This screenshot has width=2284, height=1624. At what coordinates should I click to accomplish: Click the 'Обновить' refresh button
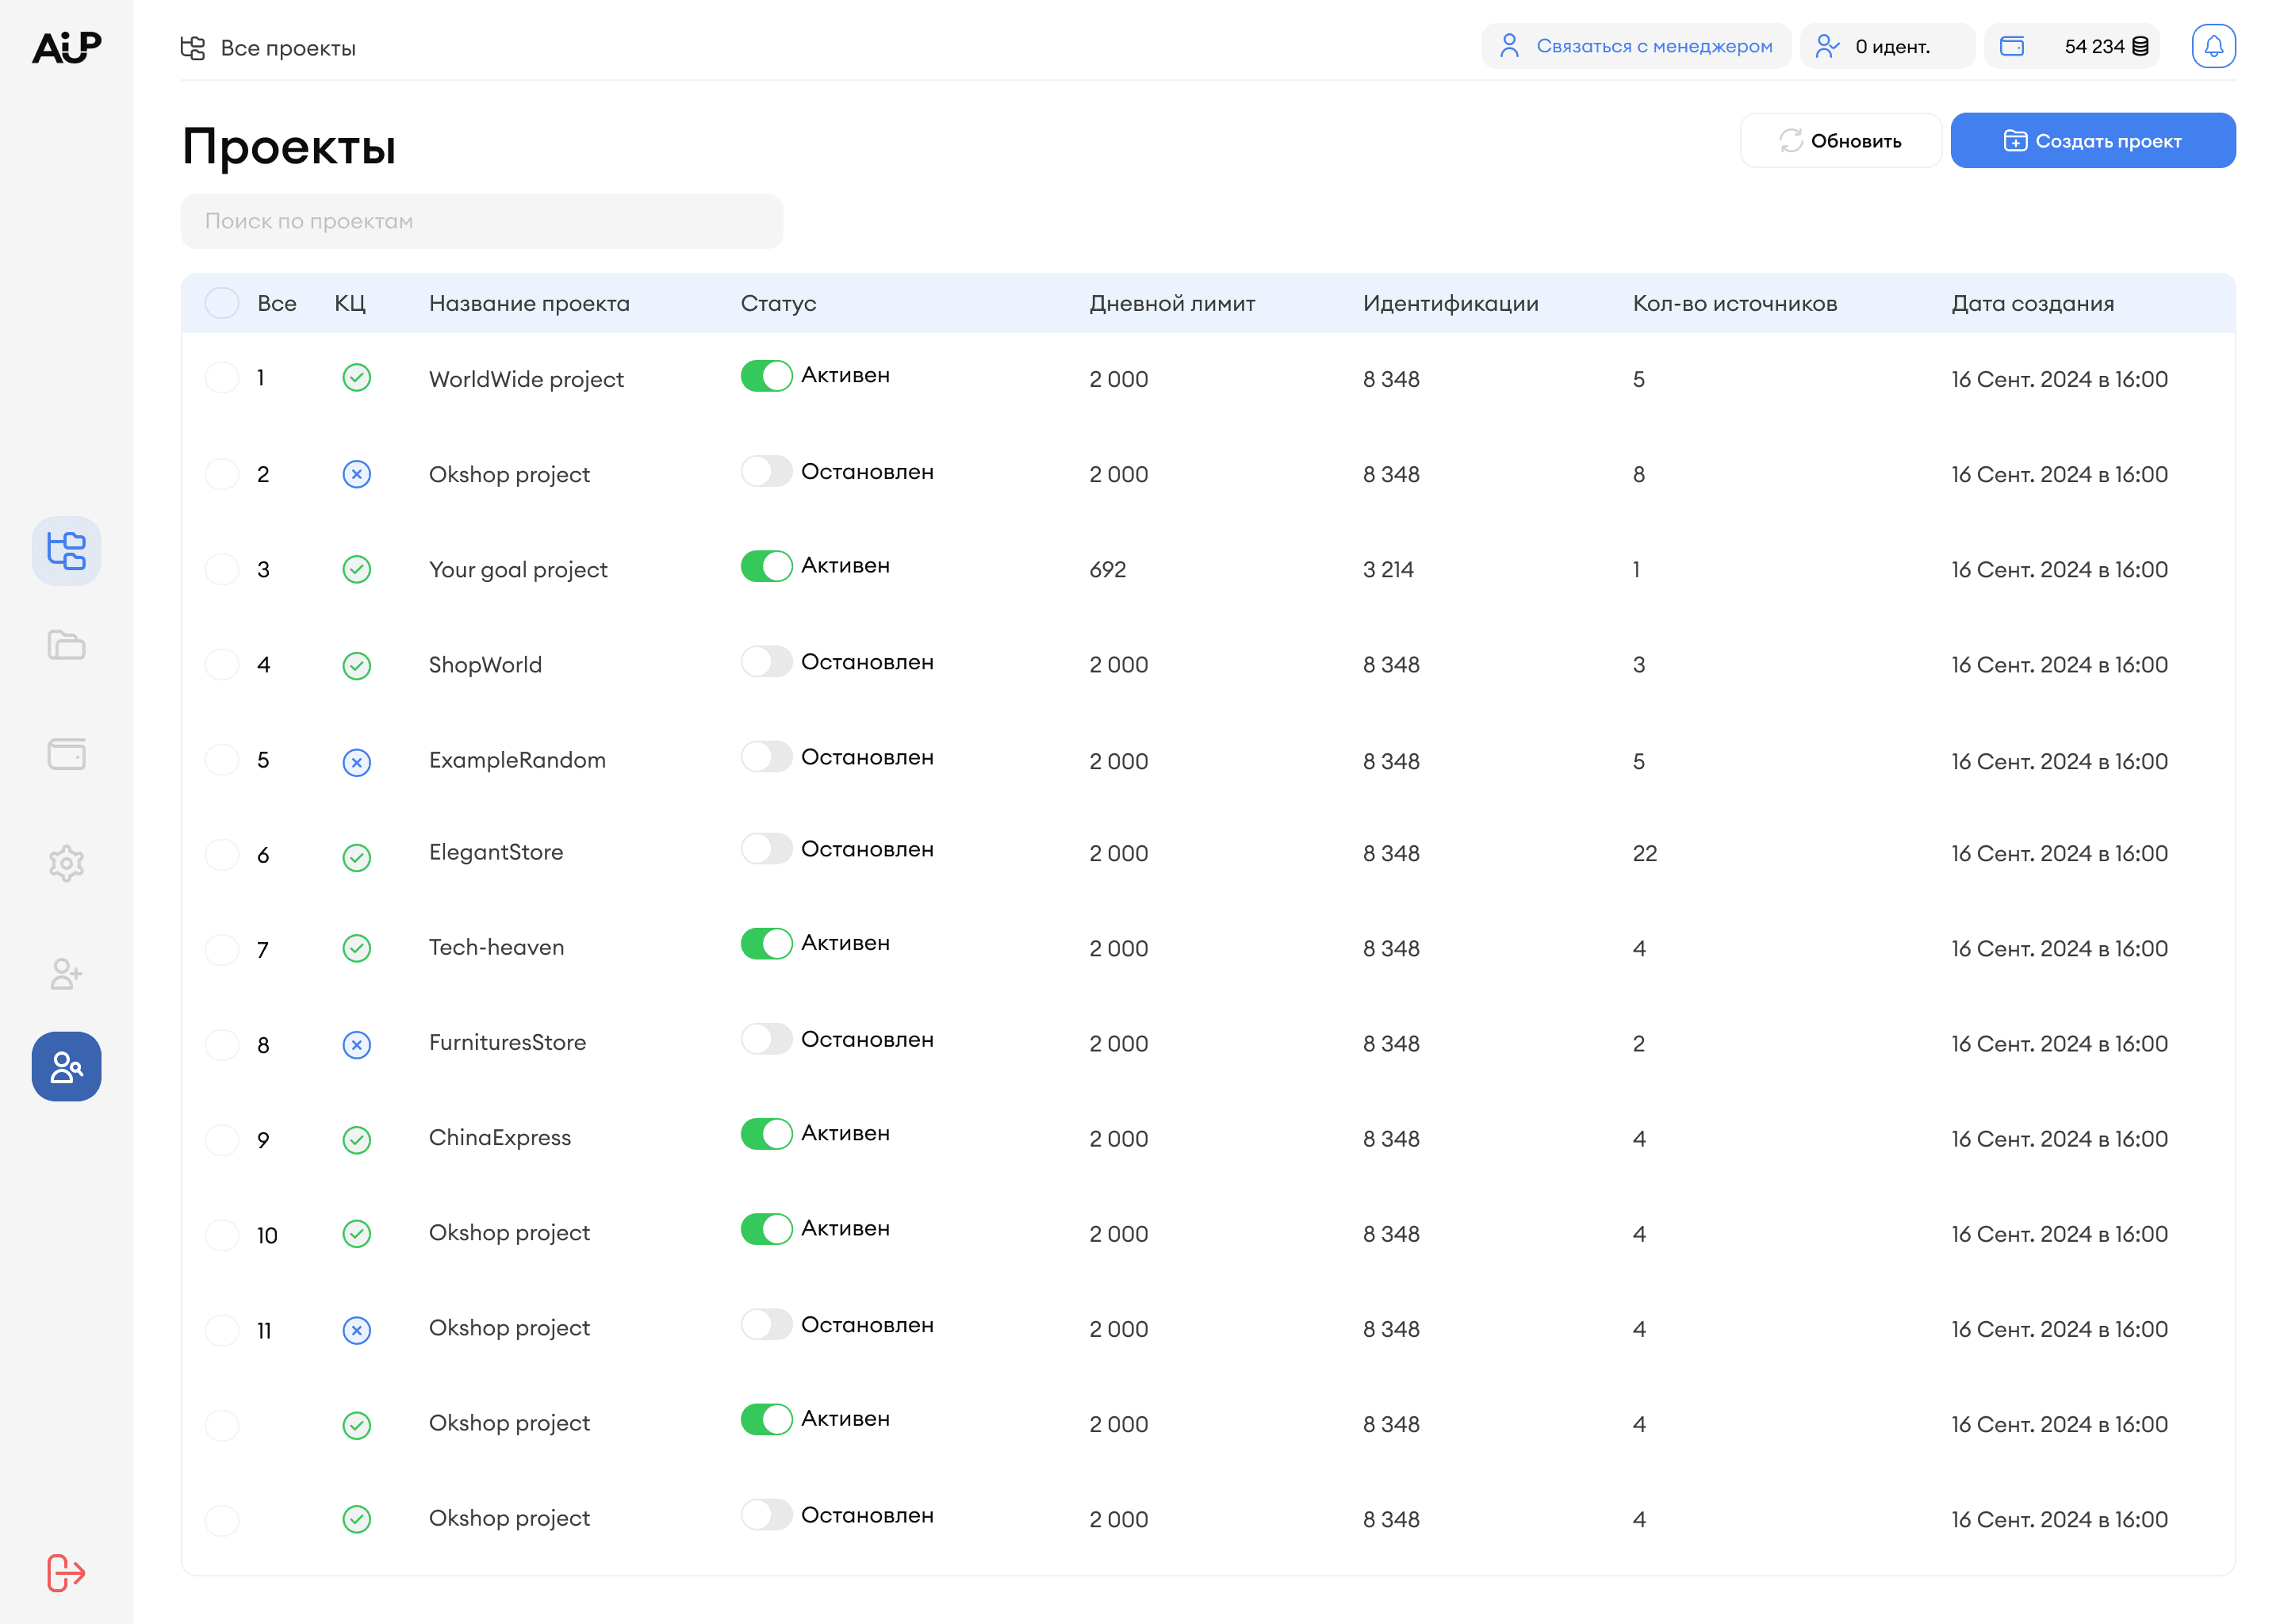tap(1840, 141)
